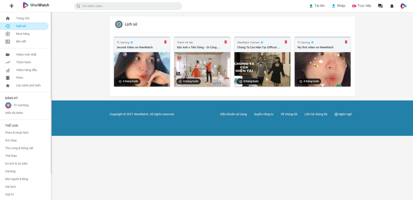The width and height of the screenshot is (413, 200).
Task: Open the user profile avatar menu
Action: [x=403, y=6]
